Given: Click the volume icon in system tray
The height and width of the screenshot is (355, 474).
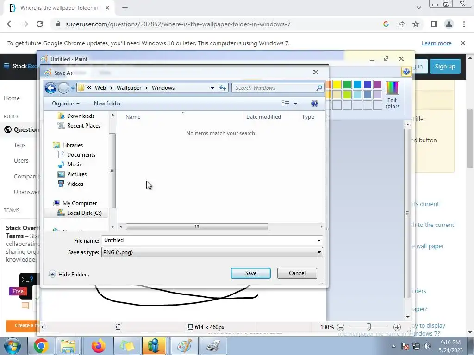Looking at the screenshot, I should click(427, 346).
